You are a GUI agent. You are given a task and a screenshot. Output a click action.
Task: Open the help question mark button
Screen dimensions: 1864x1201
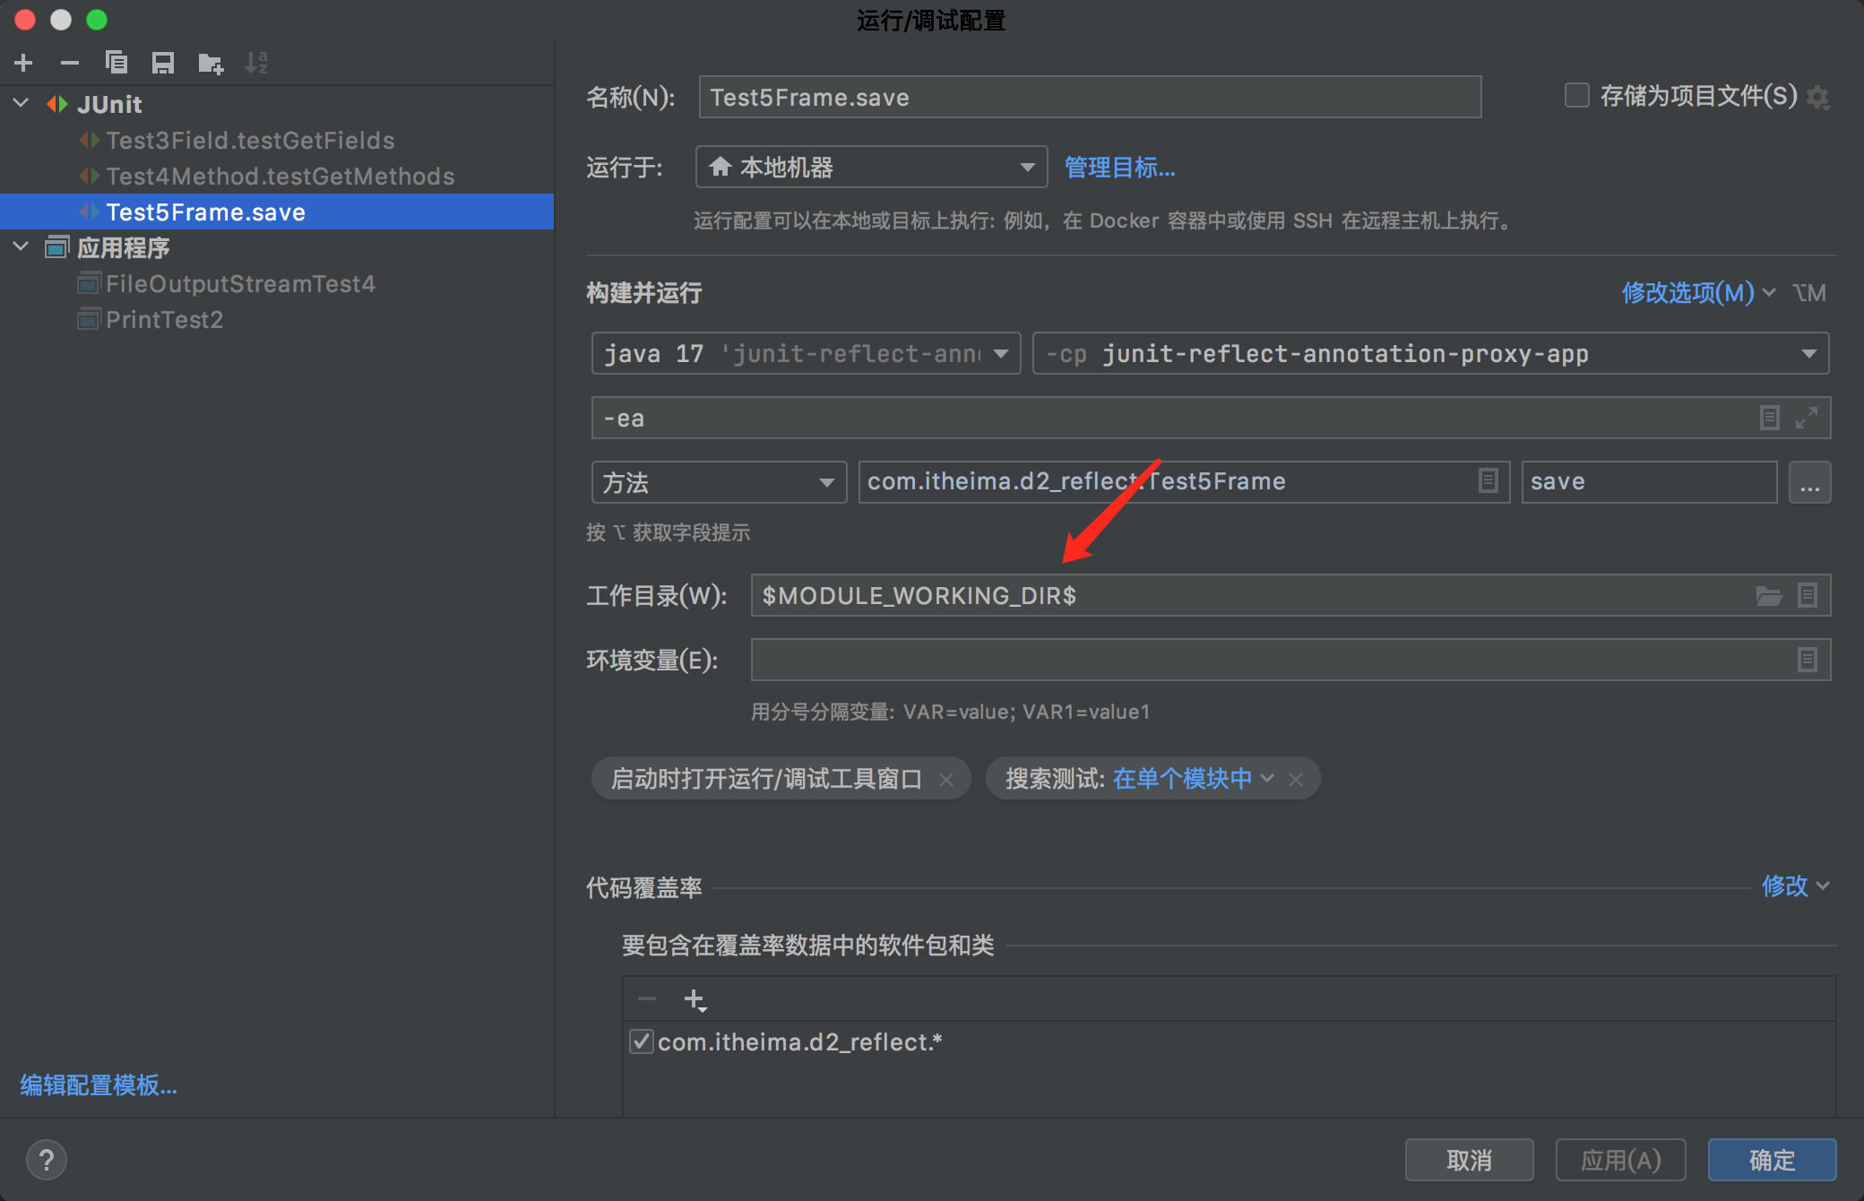(47, 1160)
